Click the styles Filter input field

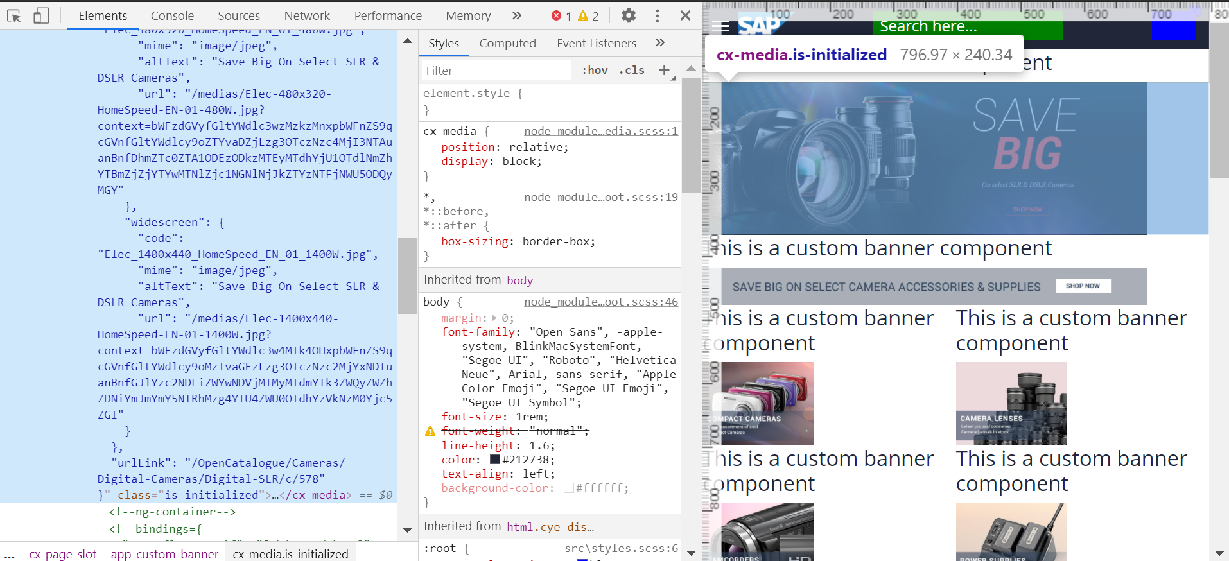click(x=495, y=71)
